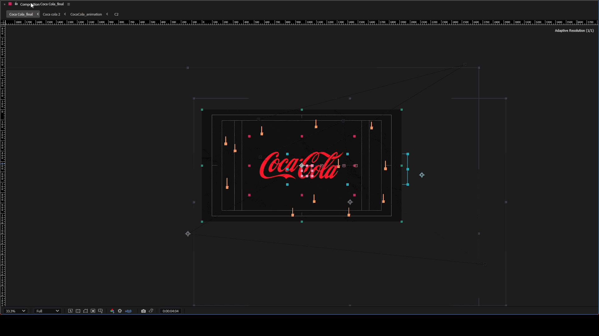Select the bottom-right green corner handle

click(x=402, y=222)
